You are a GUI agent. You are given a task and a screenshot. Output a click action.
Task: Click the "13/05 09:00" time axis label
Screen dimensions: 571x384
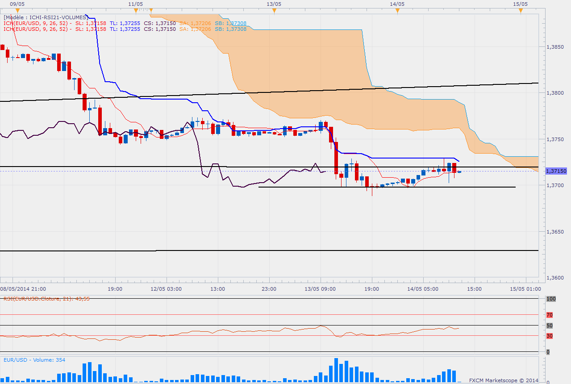coord(320,289)
